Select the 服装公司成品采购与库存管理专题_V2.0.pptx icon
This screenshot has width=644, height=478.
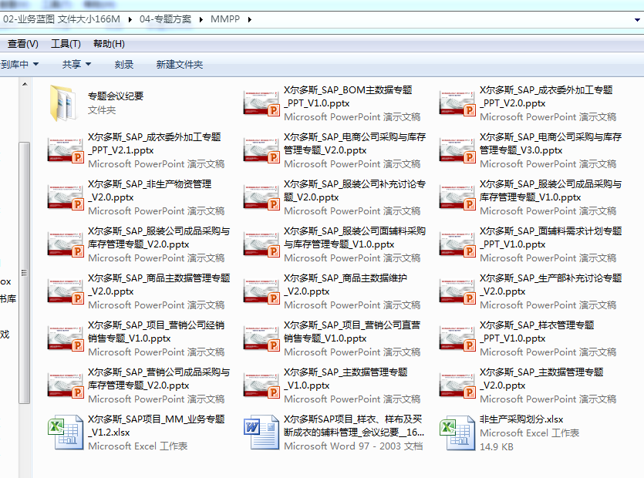[x=66, y=244]
